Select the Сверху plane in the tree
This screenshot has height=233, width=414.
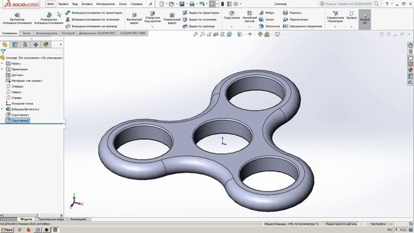tap(14, 92)
